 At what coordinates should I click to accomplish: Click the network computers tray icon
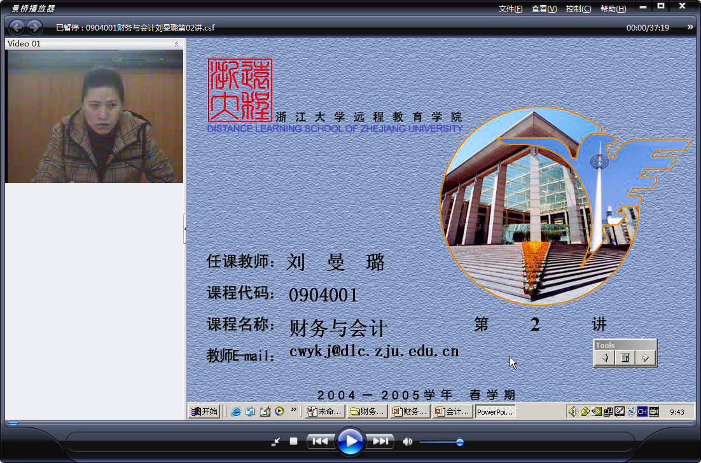[607, 411]
